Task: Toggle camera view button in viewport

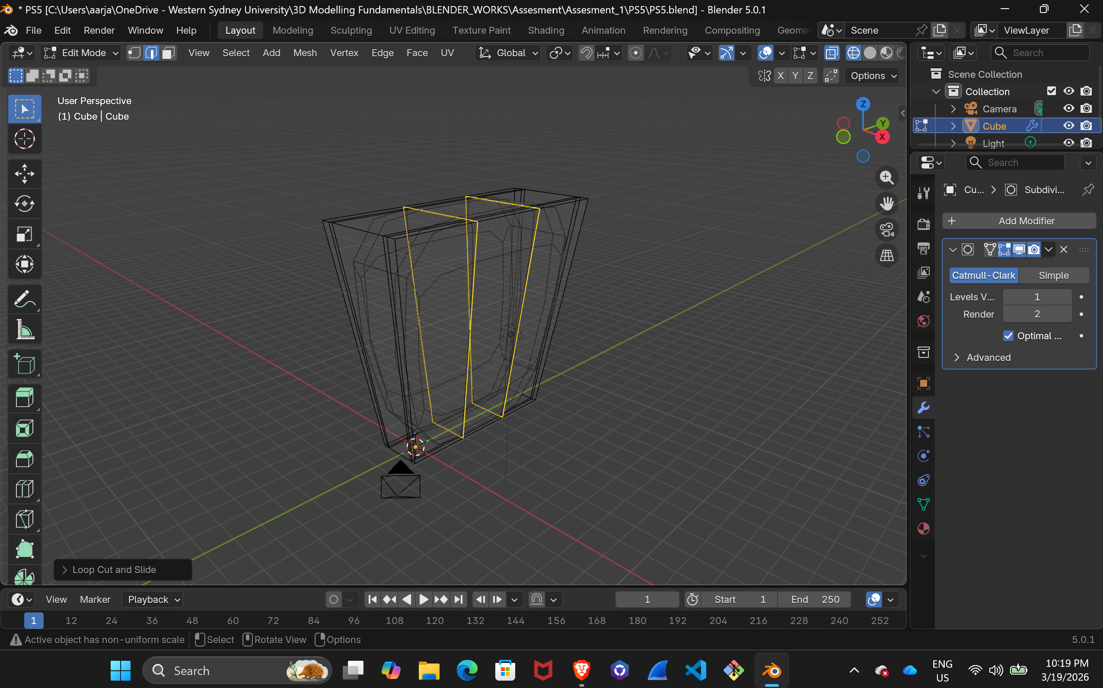Action: [x=886, y=229]
